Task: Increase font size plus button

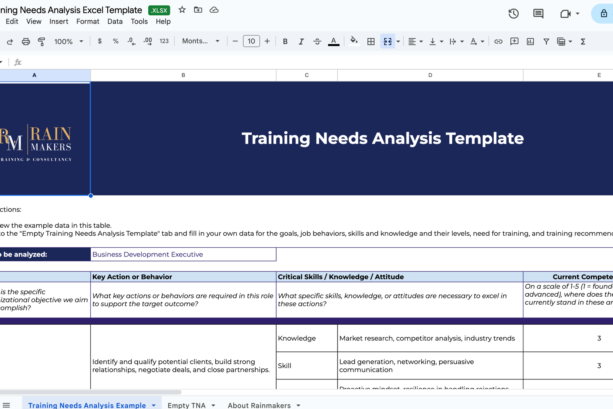Action: tap(267, 41)
